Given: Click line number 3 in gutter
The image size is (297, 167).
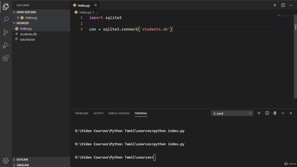Looking at the screenshot, I should pyautogui.click(x=82, y=29).
